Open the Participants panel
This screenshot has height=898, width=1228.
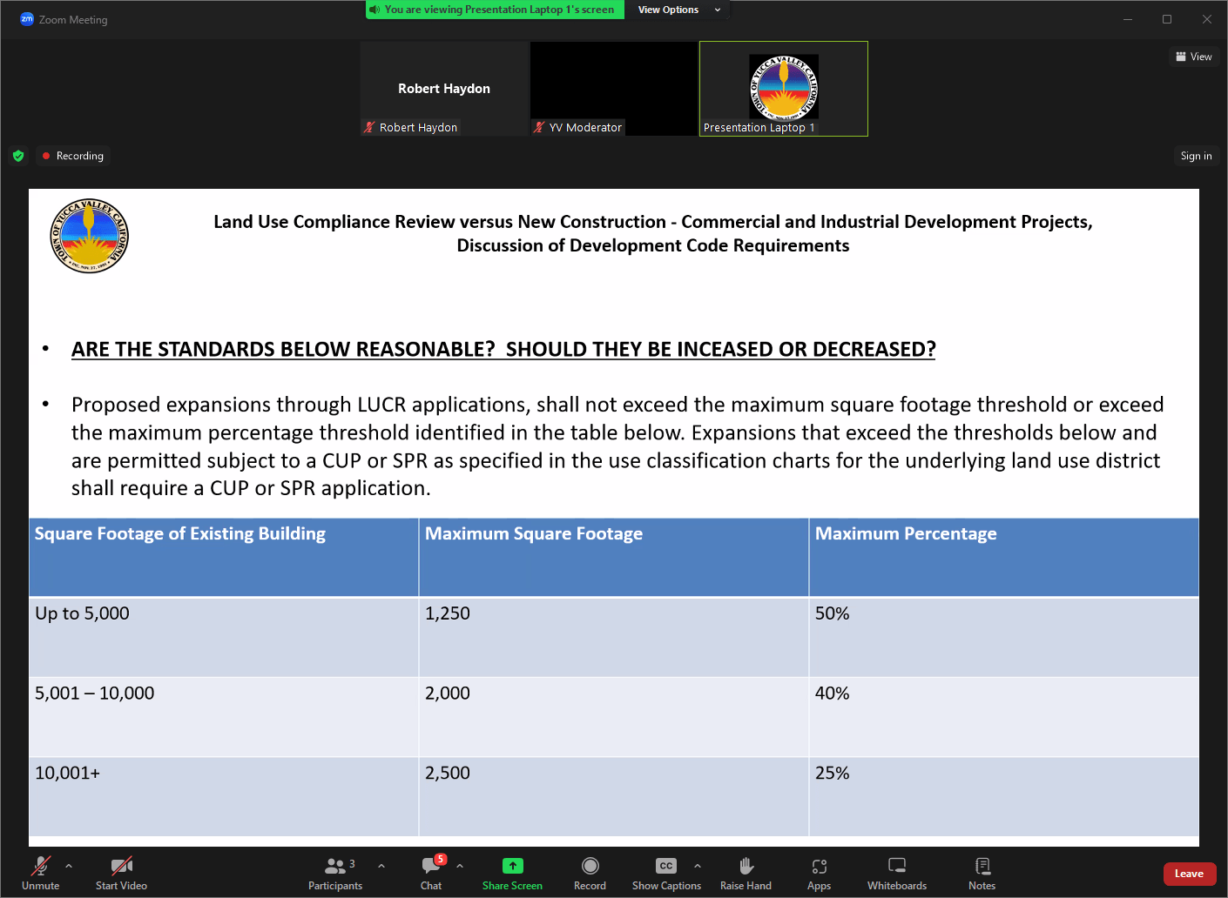(x=334, y=873)
